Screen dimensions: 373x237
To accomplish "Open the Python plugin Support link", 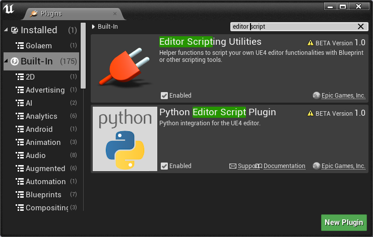I will click(248, 166).
